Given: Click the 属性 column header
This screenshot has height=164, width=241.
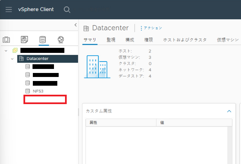Looking at the screenshot, I should (x=94, y=123).
